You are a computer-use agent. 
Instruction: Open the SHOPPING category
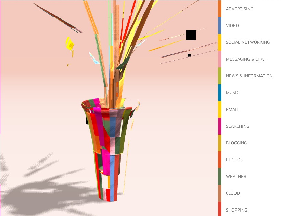(237, 210)
